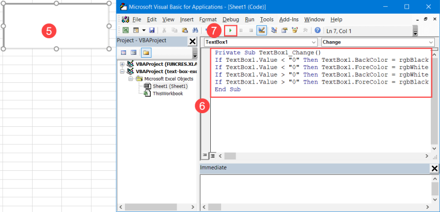
Task: Toggle Folders view in Project pane
Action: coord(146,53)
